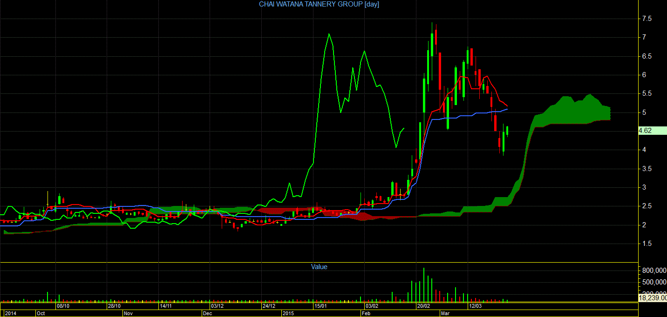This screenshot has height=317, width=667.
Task: Click the last volume value 18,239.00
Action: 652,297
